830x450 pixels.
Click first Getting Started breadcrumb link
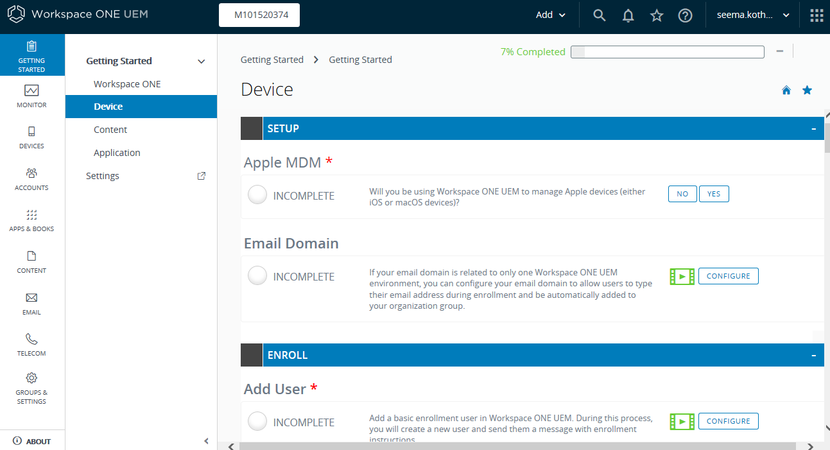click(272, 60)
